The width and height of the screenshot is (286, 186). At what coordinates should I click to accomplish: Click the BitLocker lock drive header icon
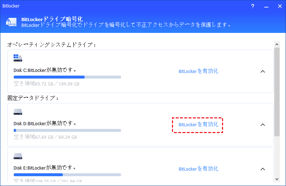11,21
